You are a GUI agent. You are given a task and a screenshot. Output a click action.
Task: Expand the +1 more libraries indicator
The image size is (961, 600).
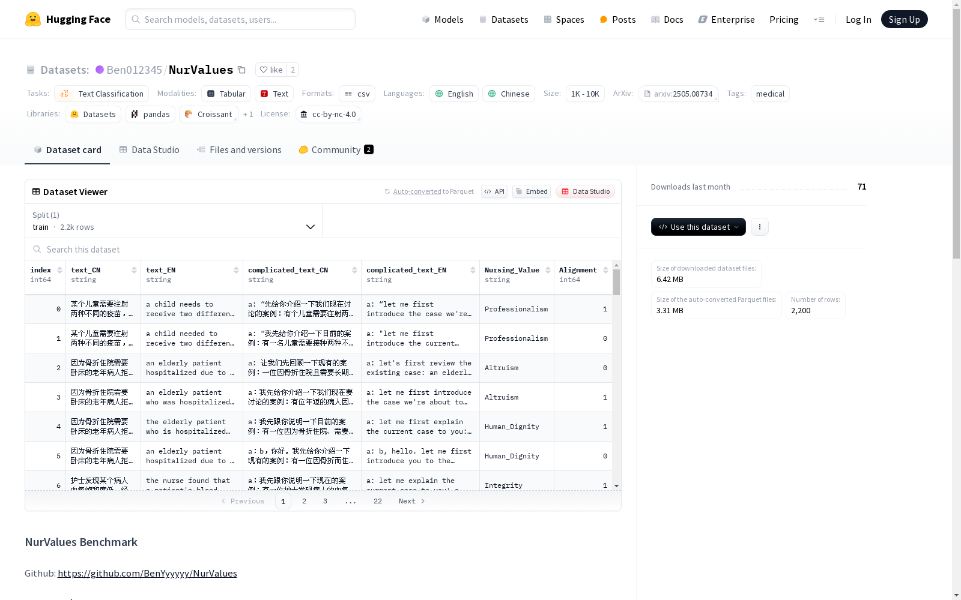pyautogui.click(x=248, y=114)
